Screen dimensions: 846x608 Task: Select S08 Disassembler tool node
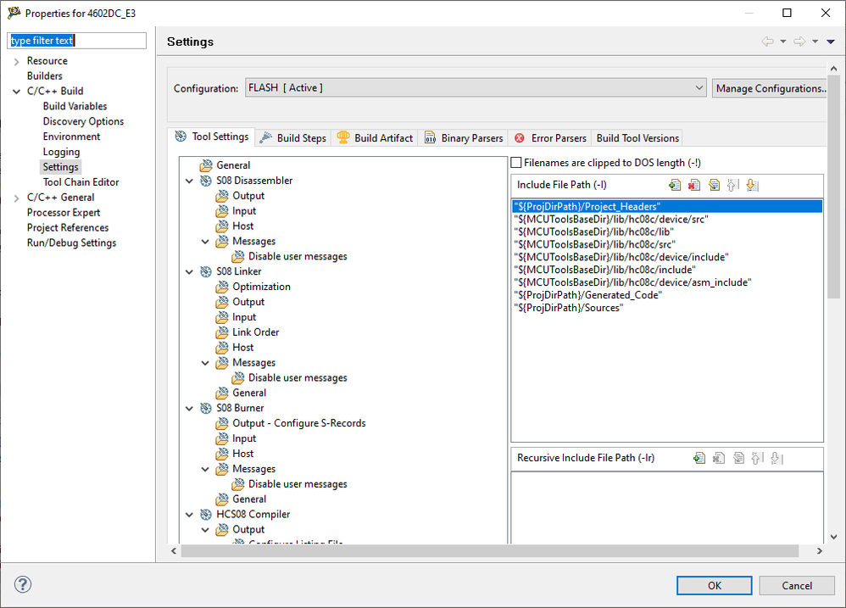pos(254,180)
